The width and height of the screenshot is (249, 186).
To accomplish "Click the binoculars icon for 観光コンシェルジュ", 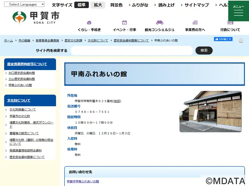I will [160, 22].
